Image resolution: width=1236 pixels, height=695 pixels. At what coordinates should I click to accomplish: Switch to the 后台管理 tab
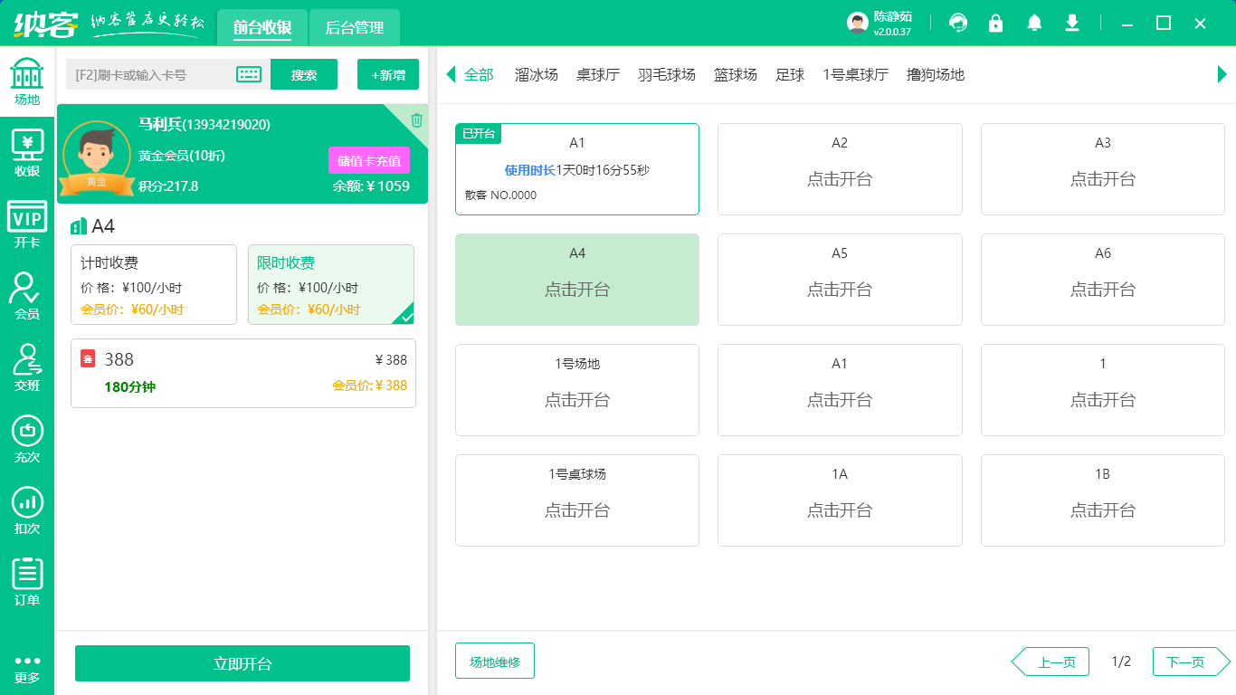coord(354,28)
